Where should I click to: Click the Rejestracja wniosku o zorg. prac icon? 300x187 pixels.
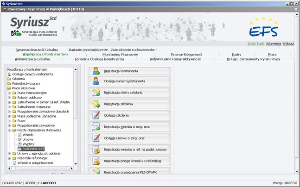[96, 127]
